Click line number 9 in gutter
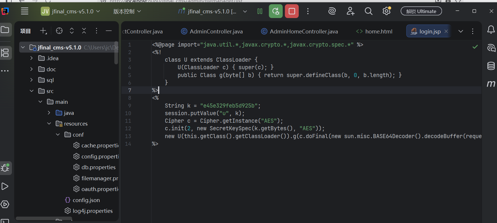 [130, 106]
